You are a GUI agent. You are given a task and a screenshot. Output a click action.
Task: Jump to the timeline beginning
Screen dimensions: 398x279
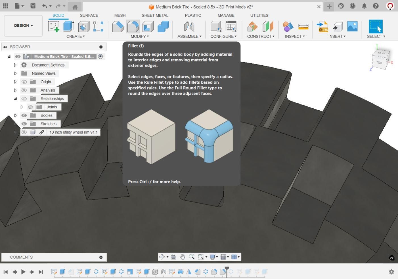[x=5, y=272]
